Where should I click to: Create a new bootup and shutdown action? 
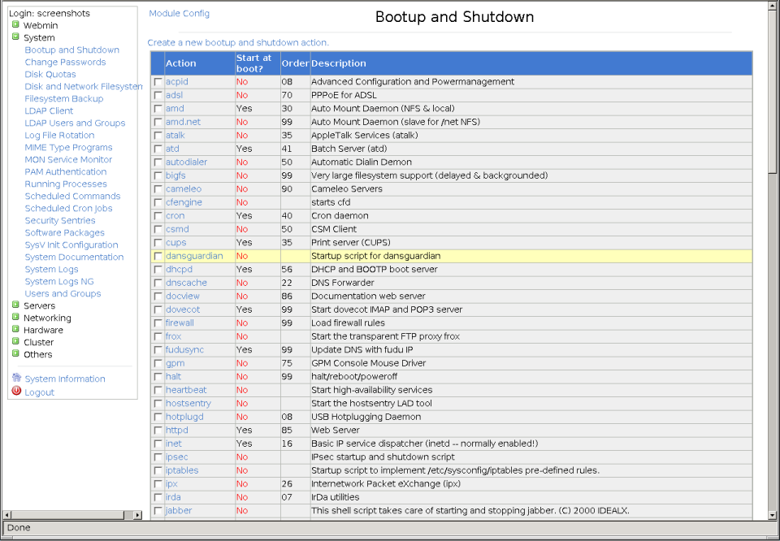click(x=238, y=43)
